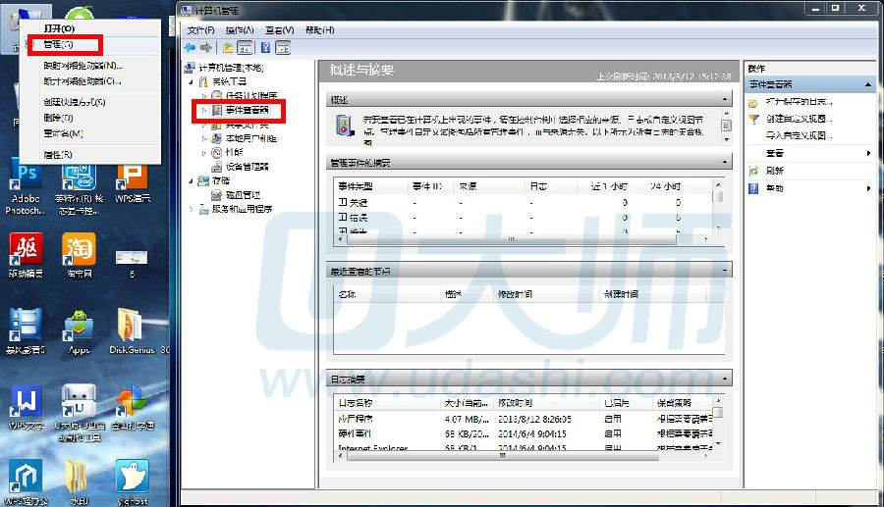
Task: Open Help from the toolbar question-mark icon
Action: click(265, 48)
